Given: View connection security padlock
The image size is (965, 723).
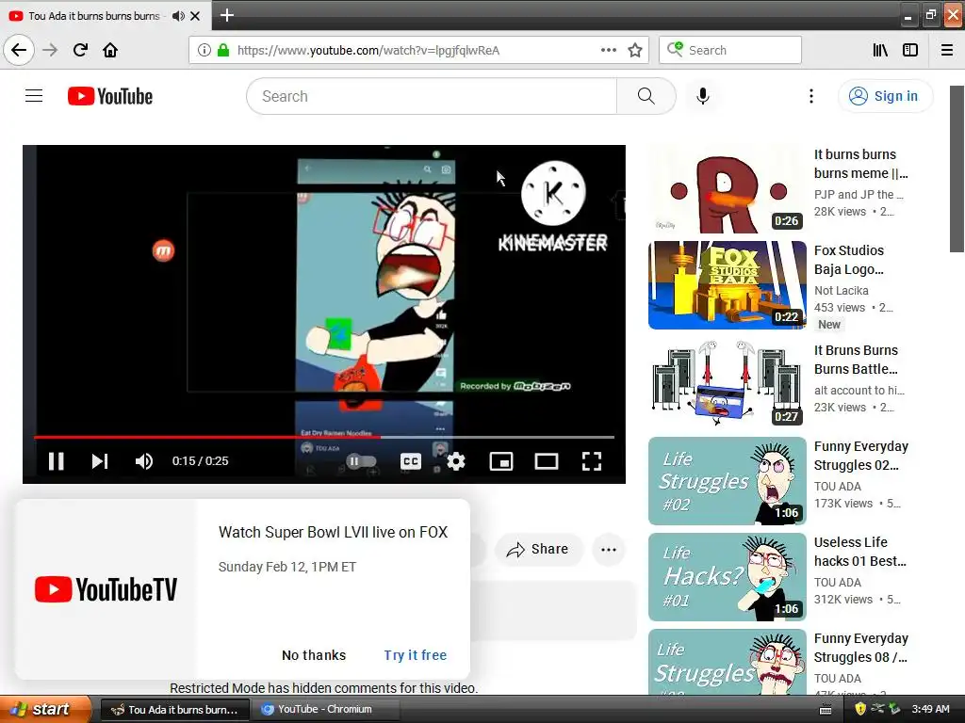Looking at the screenshot, I should pos(223,50).
